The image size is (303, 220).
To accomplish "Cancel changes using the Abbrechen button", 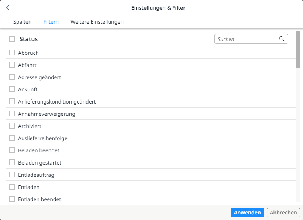I will (x=283, y=212).
